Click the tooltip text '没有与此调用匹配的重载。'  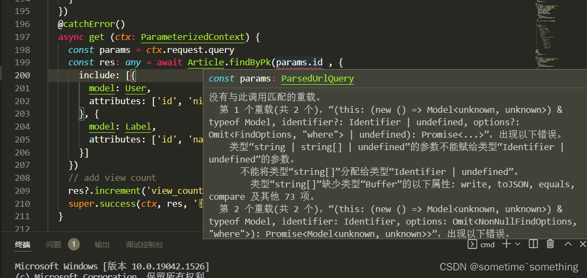265,98
